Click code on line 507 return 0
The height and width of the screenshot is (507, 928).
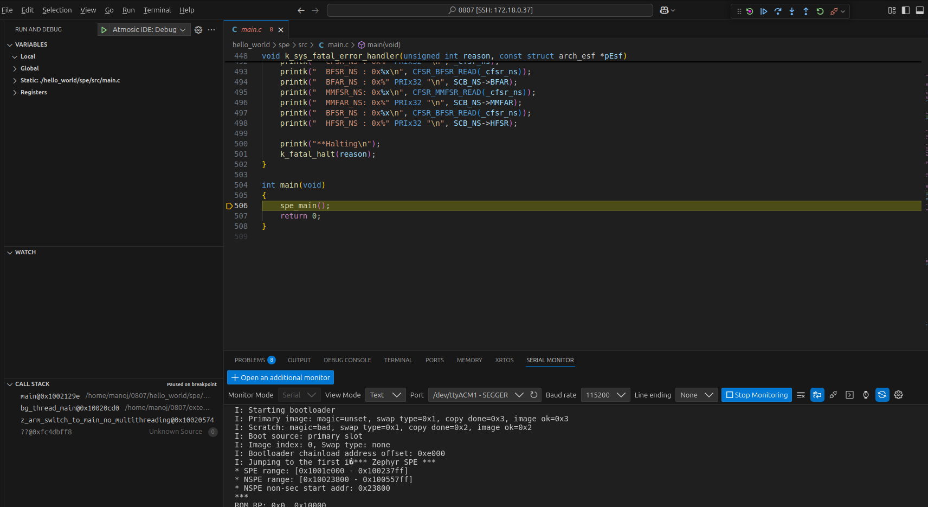click(x=300, y=216)
